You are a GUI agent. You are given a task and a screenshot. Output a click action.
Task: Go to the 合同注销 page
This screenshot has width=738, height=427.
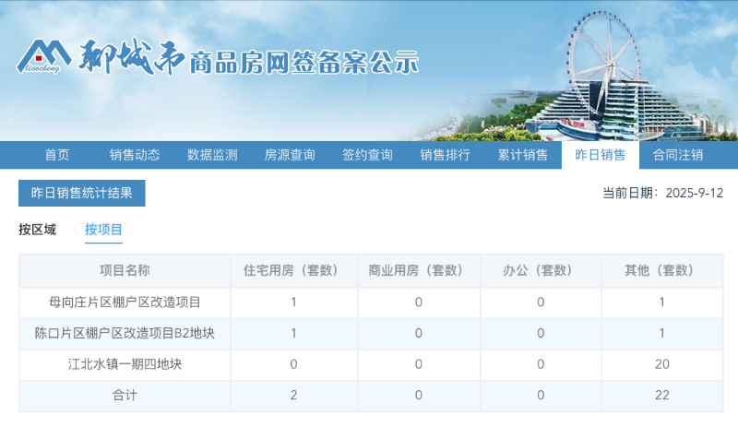[x=678, y=155]
